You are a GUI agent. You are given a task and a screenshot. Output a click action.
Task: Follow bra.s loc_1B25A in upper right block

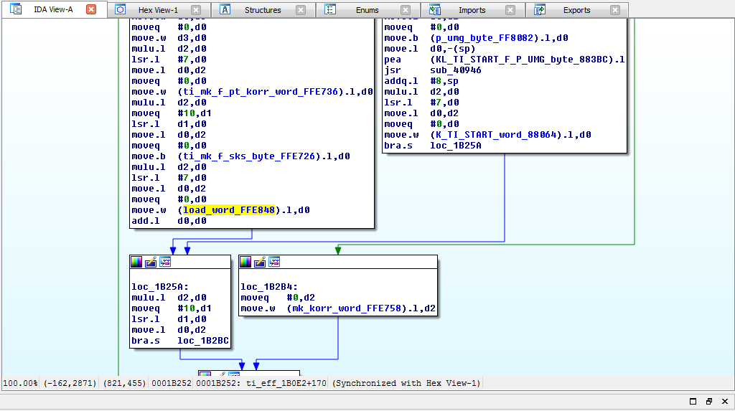pyautogui.click(x=456, y=146)
